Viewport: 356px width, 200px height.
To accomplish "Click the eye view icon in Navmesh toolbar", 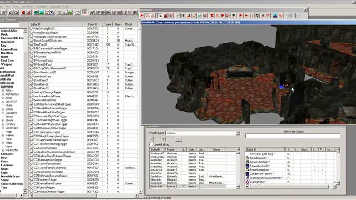I will (160, 16).
